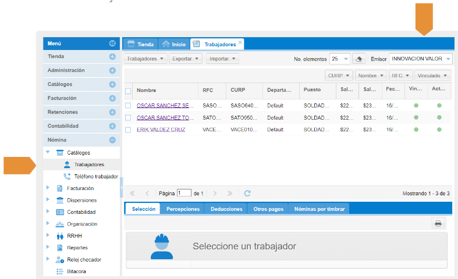This screenshot has height=279, width=458.
Task: Check the box for ERIK VALDEZ CRUZ
Action: pos(128,130)
